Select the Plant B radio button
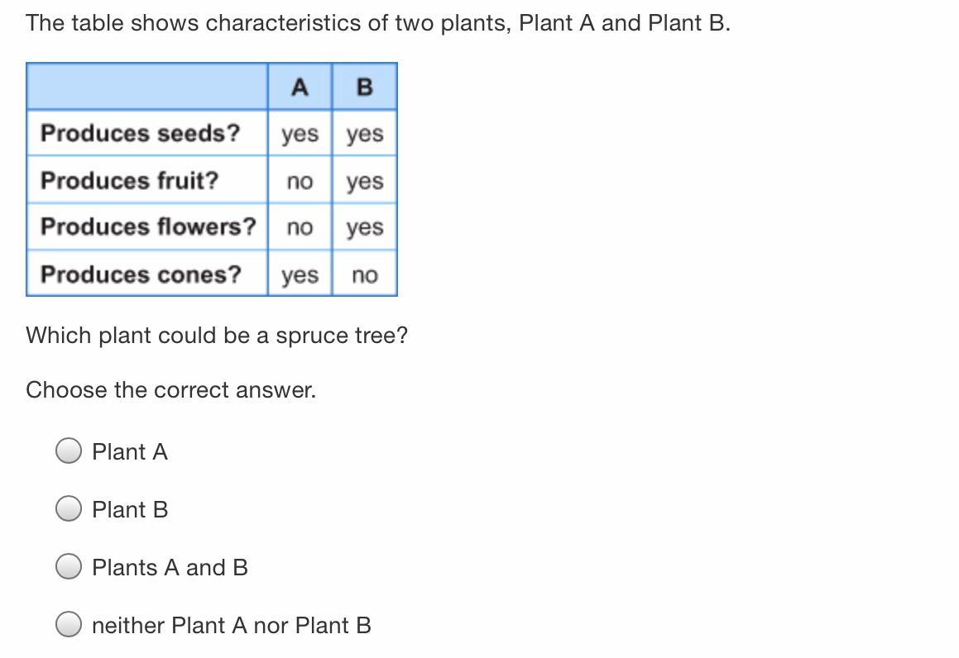The width and height of the screenshot is (959, 658). [69, 509]
